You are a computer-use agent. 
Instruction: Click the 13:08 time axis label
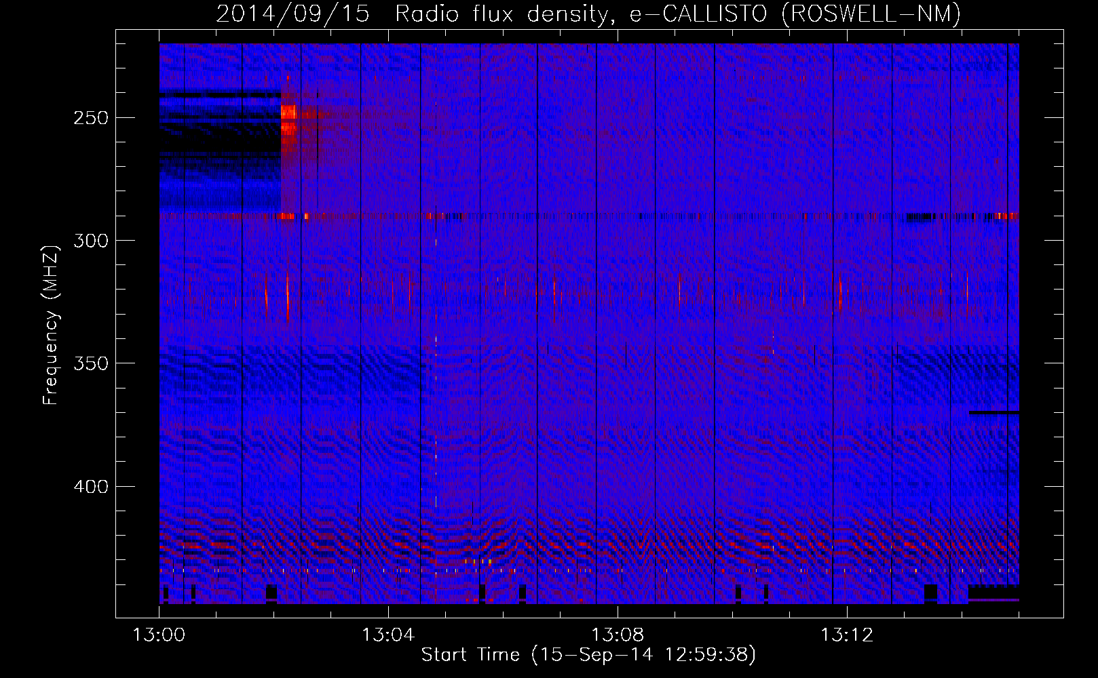click(x=618, y=635)
